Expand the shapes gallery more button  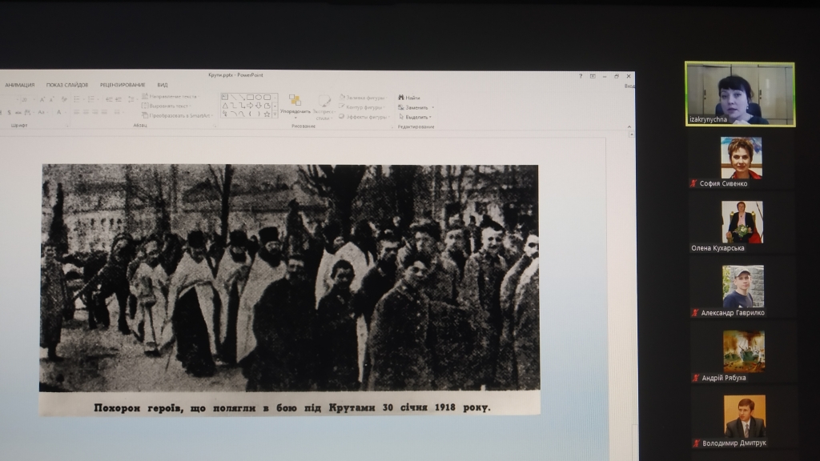(x=275, y=114)
